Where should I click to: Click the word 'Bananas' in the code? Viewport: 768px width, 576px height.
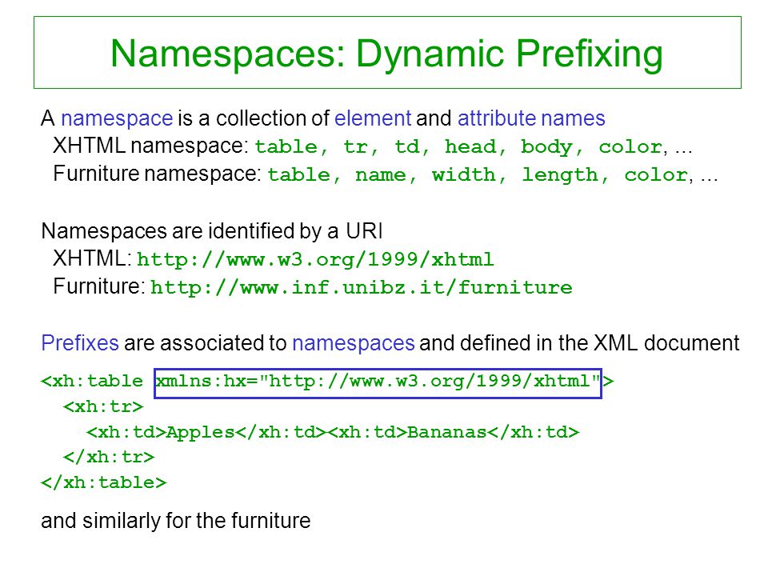pos(446,432)
